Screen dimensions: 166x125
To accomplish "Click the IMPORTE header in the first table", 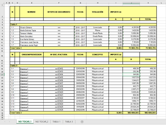I will pyautogui.click(x=133, y=12).
